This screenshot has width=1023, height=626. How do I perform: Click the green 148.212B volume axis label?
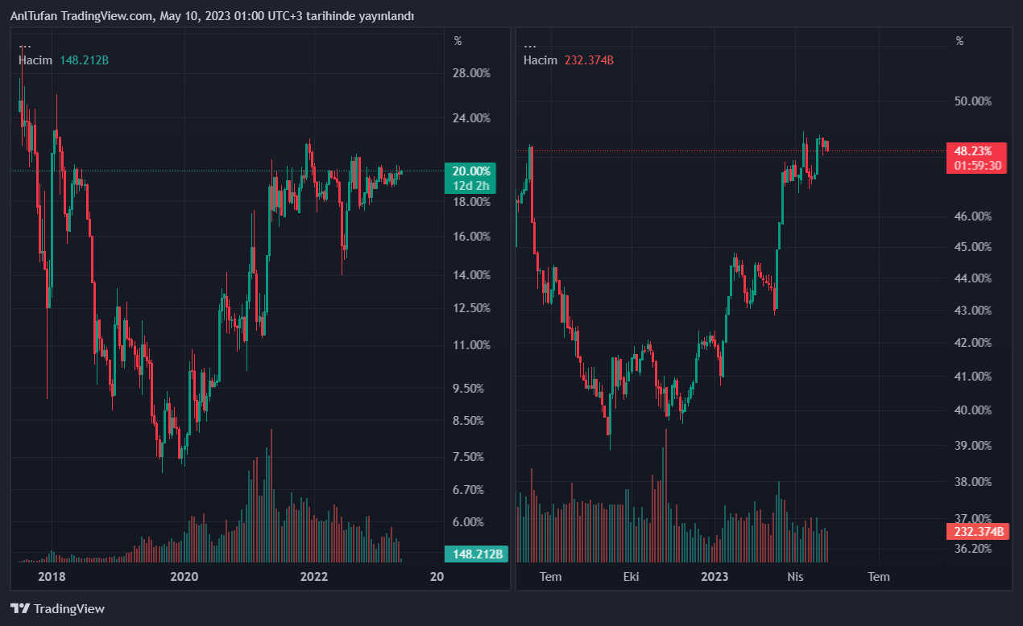point(475,554)
